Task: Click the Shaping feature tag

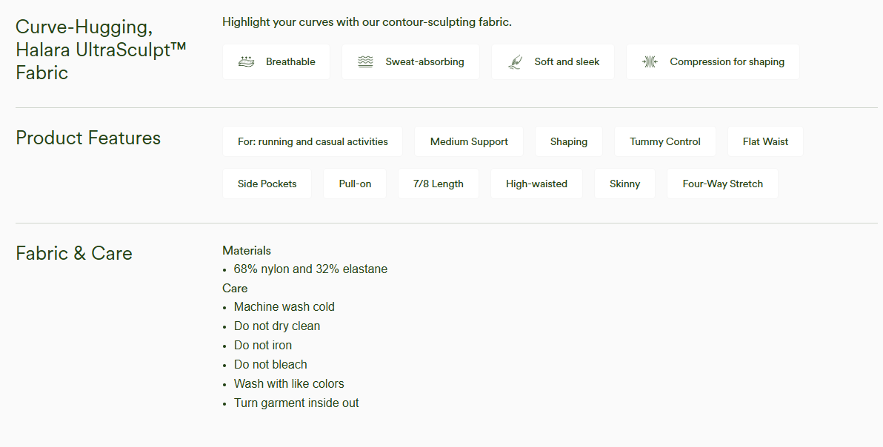Action: (568, 141)
